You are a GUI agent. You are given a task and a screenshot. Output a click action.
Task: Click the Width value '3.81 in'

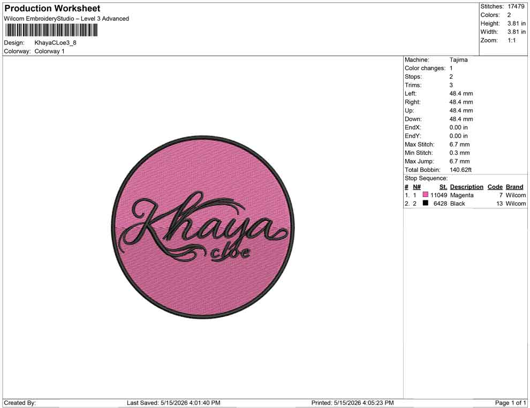(x=517, y=32)
